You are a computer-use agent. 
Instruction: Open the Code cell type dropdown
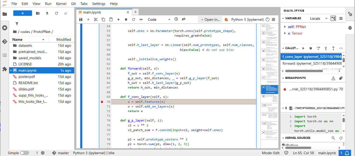pyautogui.click(x=159, y=19)
